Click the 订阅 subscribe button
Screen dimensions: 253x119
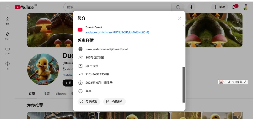pos(68,83)
